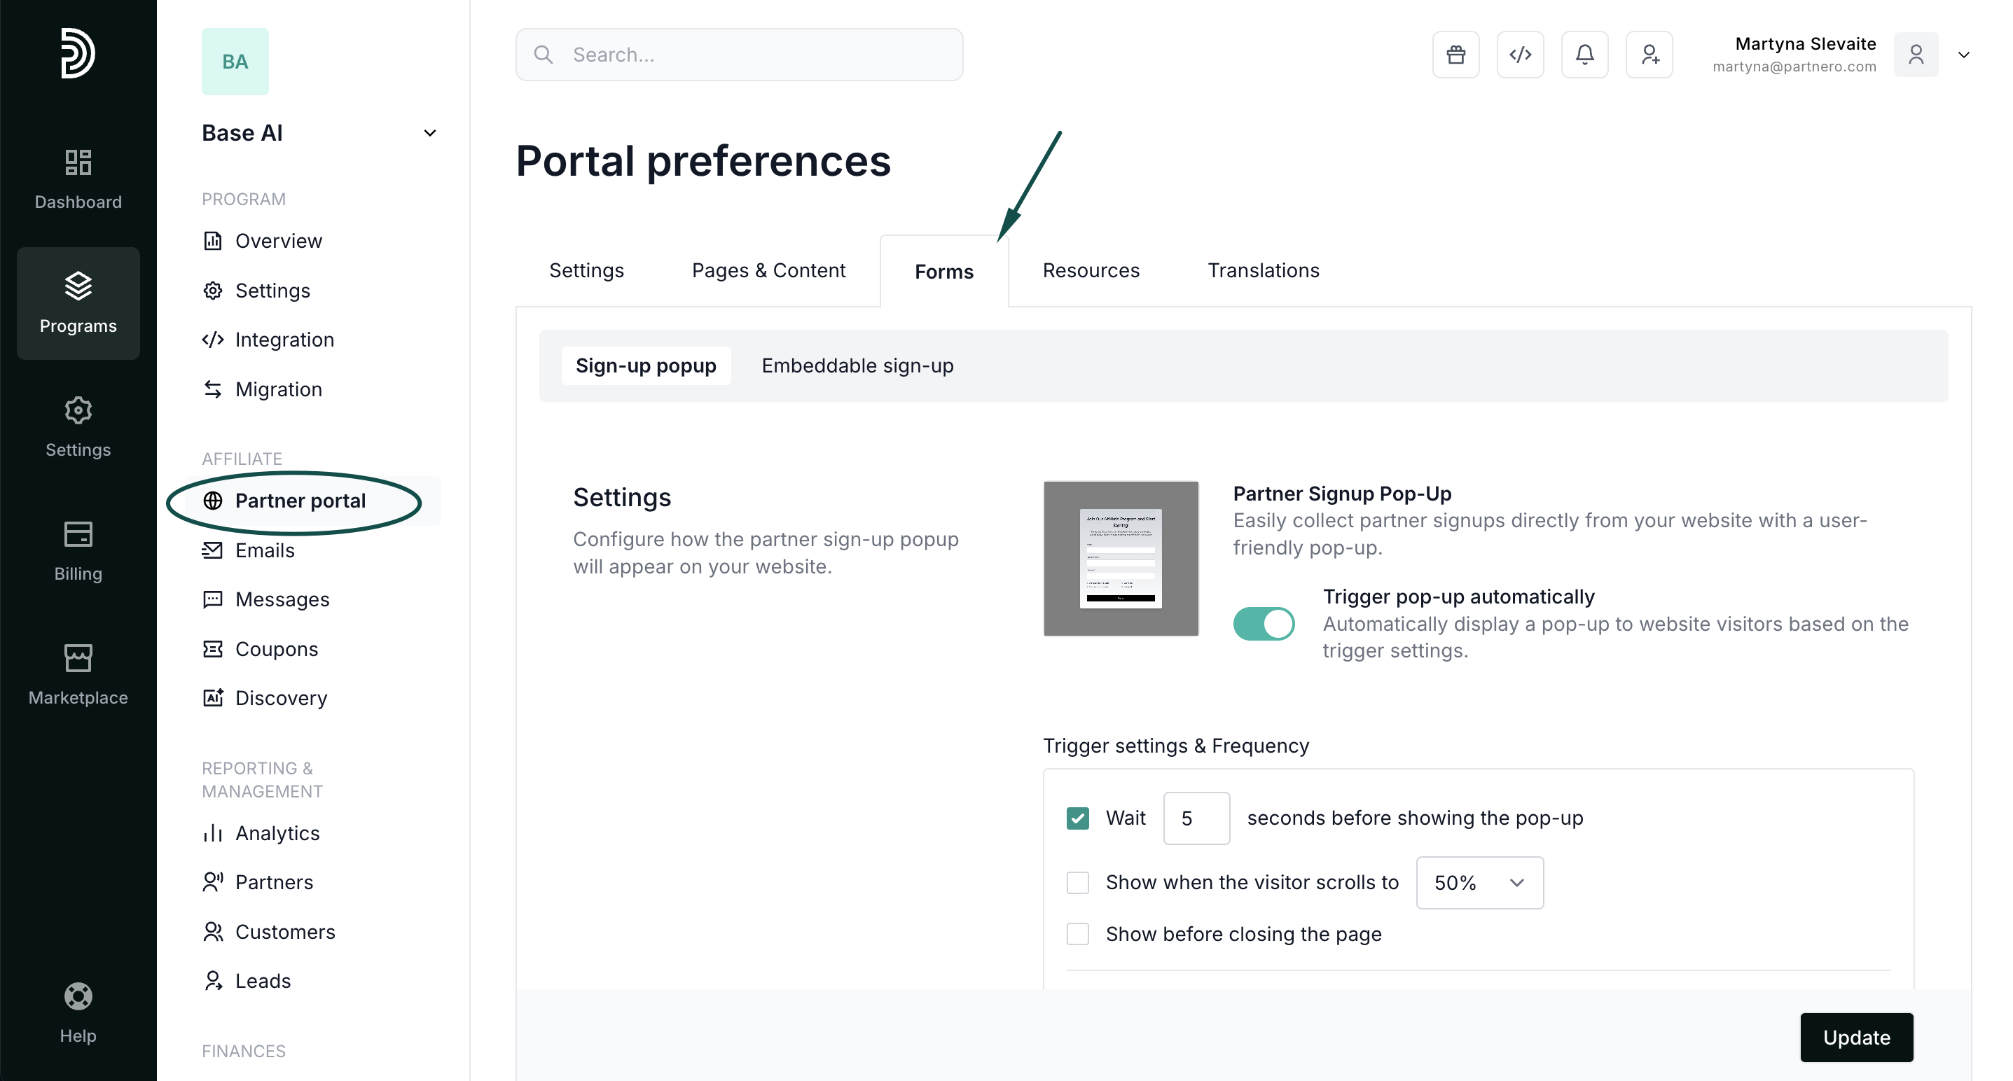Select the Embeddable sign-up tab
The width and height of the screenshot is (2013, 1081).
(857, 365)
